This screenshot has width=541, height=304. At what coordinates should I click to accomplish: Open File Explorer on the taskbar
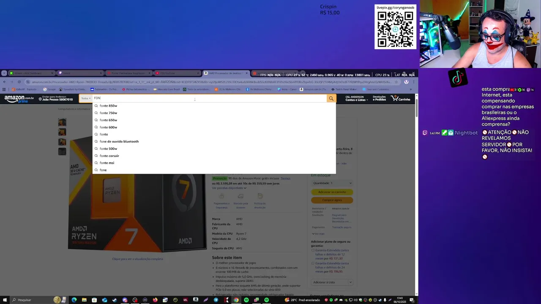pyautogui.click(x=84, y=300)
